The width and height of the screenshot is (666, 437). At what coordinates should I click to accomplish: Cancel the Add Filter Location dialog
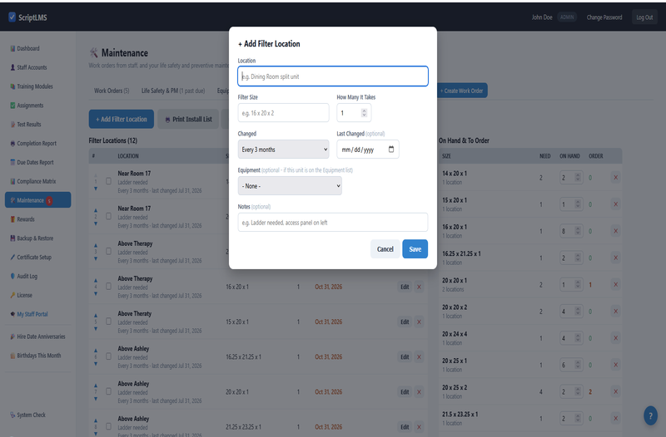[x=385, y=248]
